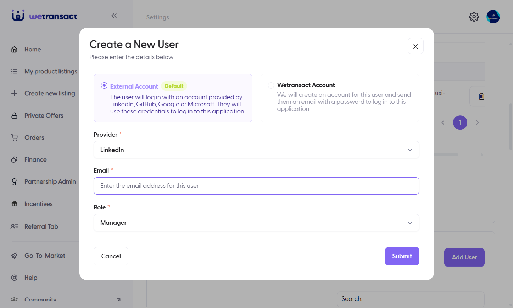
Task: Click the trash delete icon behind dialog
Action: pyautogui.click(x=481, y=96)
